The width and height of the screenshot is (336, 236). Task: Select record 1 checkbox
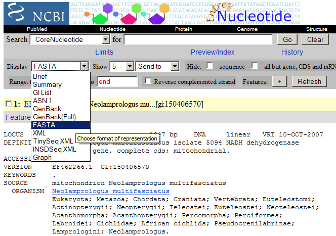coord(9,104)
